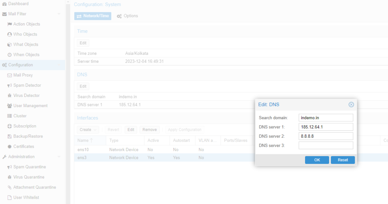388x204 pixels.
Task: Click Reset in Edit: DNS dialog
Action: coord(343,160)
